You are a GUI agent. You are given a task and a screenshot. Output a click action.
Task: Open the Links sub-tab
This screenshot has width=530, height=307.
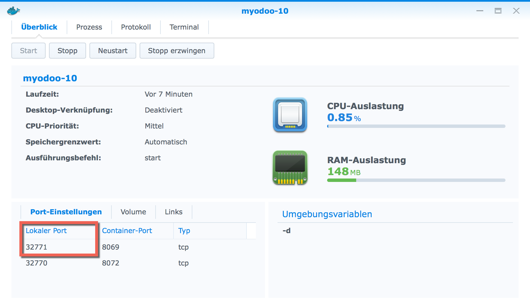coord(173,211)
